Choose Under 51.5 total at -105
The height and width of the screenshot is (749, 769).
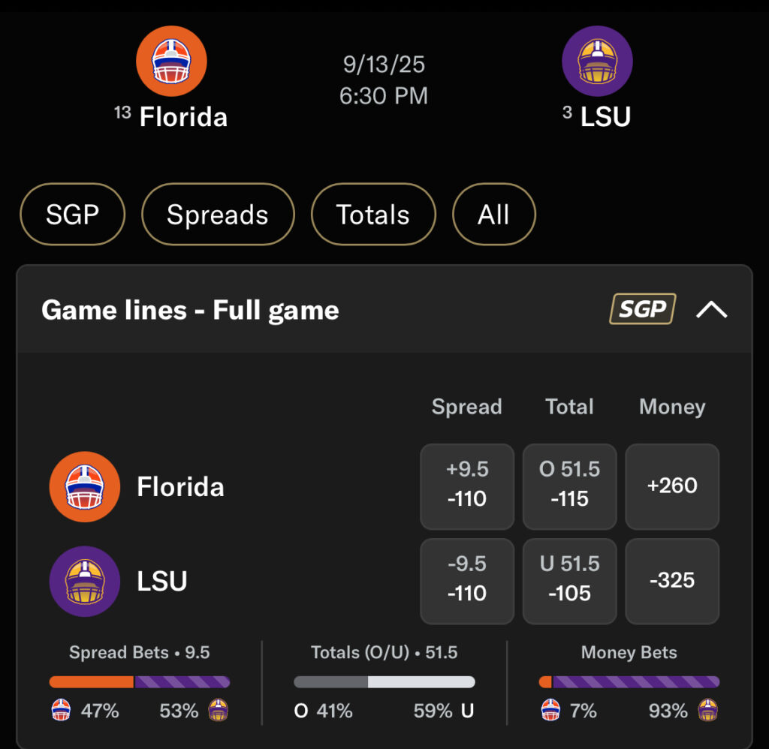(x=569, y=580)
